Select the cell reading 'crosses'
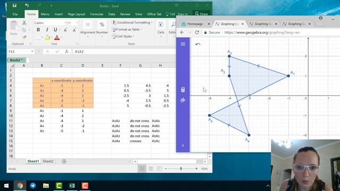340x191 pixels. pos(140,141)
